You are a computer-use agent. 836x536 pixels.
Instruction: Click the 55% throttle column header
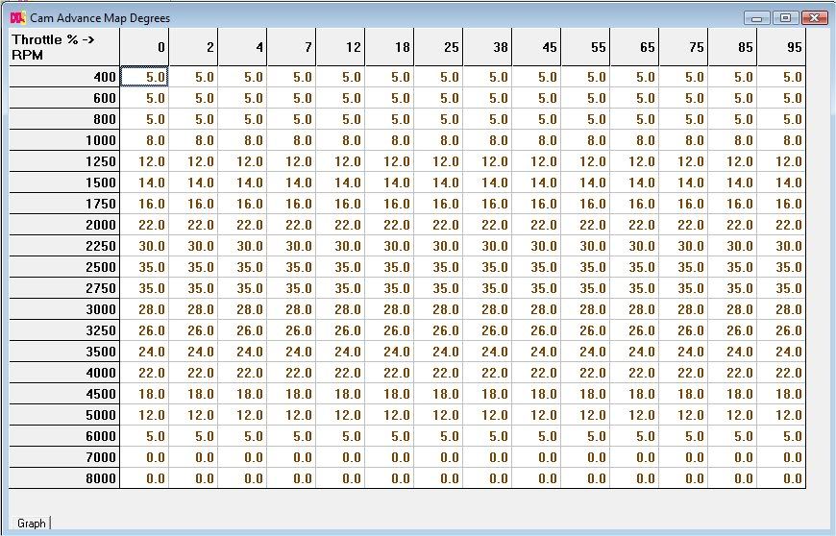coord(585,47)
